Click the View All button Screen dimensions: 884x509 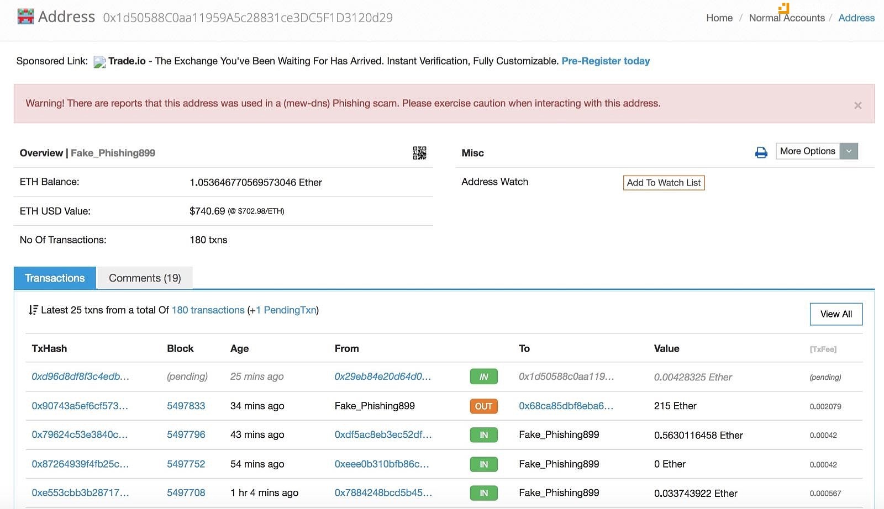tap(835, 314)
